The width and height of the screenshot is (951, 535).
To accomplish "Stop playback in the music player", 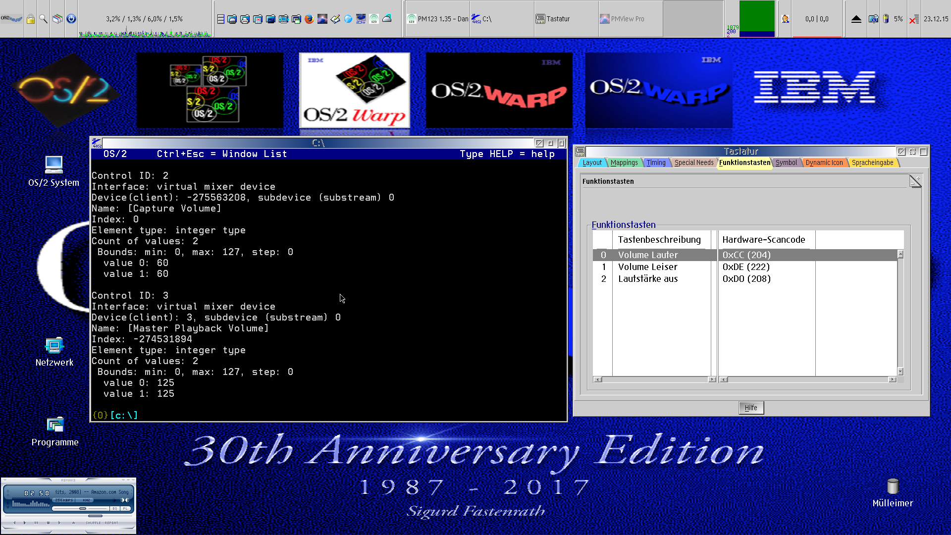I will [48, 523].
